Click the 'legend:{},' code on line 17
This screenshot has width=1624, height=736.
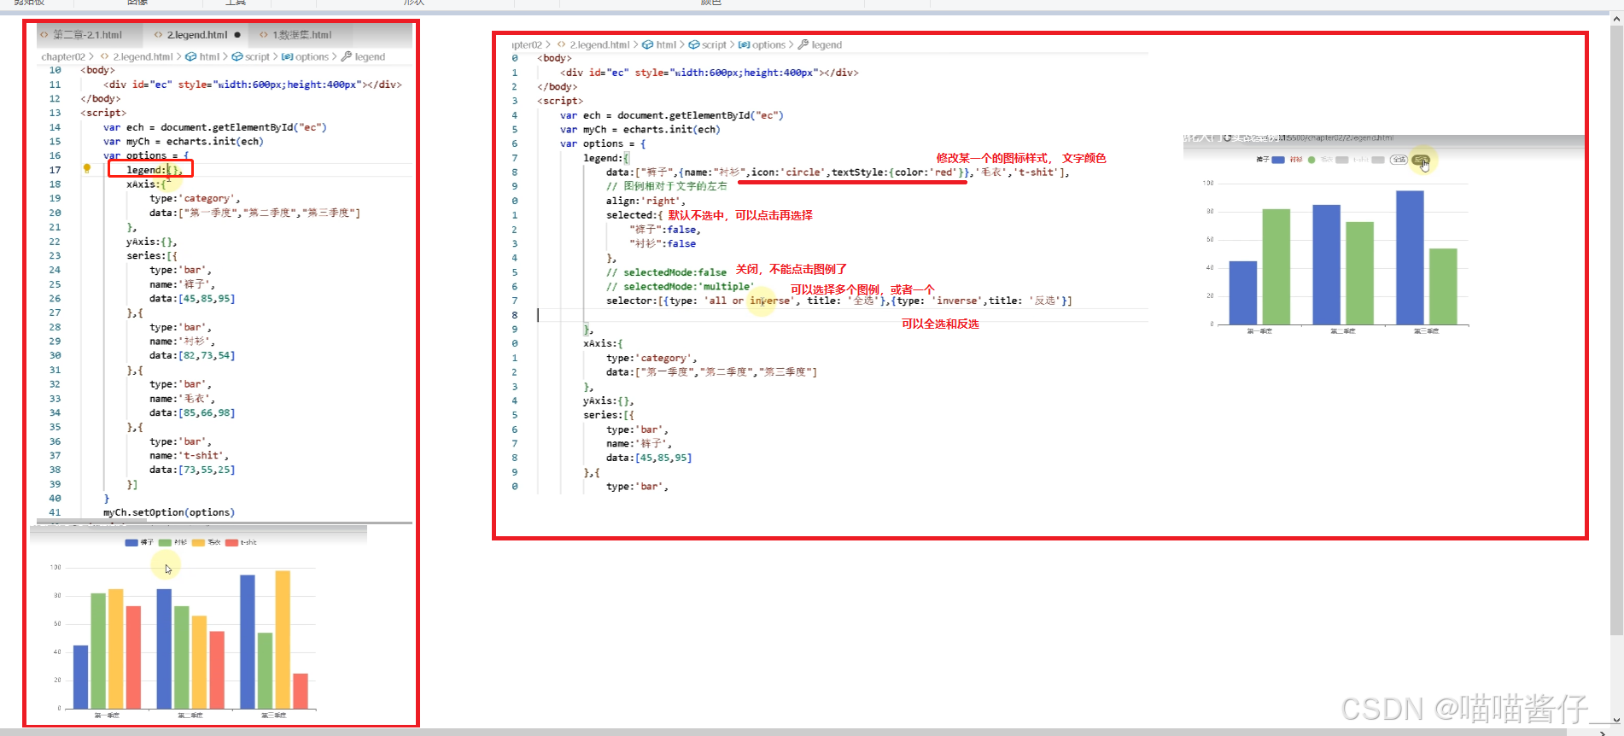point(155,170)
